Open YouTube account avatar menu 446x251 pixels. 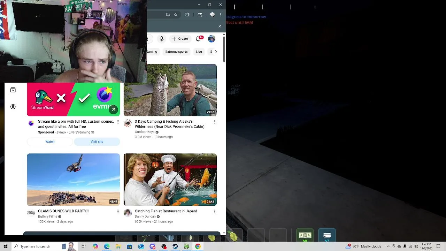pos(212,39)
